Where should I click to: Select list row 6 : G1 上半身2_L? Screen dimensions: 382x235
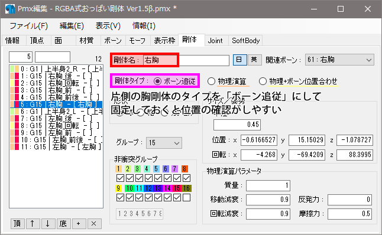tap(56, 112)
